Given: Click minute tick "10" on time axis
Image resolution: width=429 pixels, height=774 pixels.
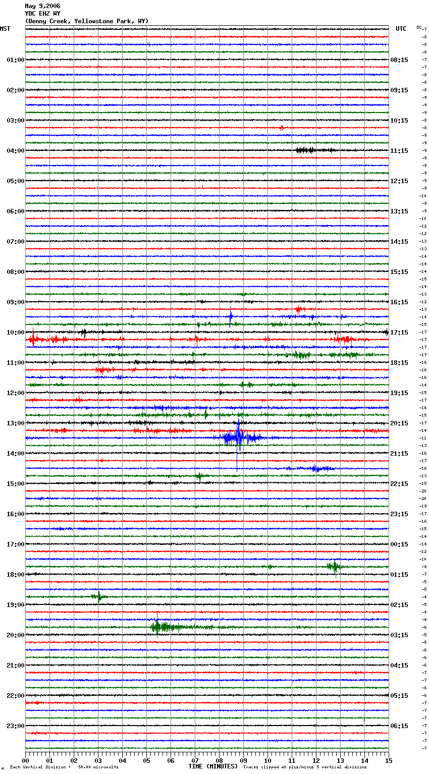Looking at the screenshot, I should coord(267,760).
